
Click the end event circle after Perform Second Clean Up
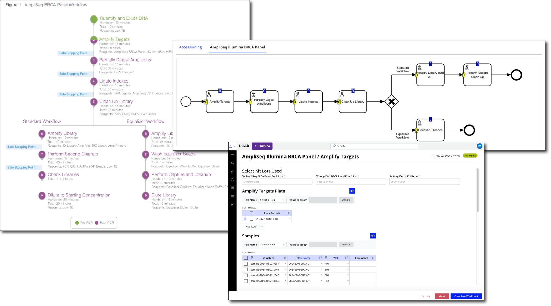(516, 75)
